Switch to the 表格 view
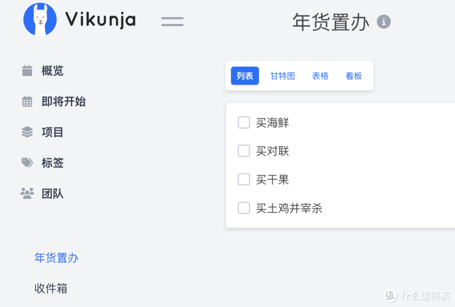The height and width of the screenshot is (307, 455). pos(320,76)
